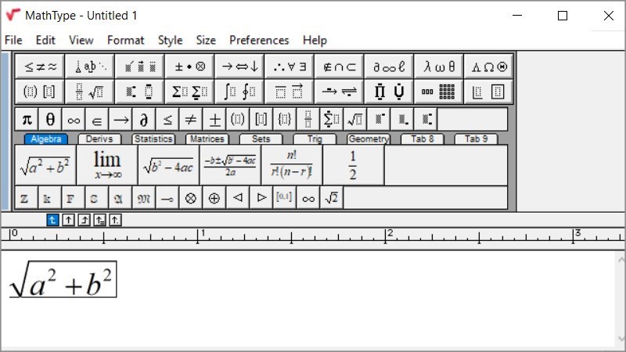Insert the combinations n!/r!(n−r)! expression
The image size is (626, 352).
click(x=292, y=165)
